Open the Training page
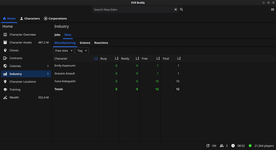 26,90
